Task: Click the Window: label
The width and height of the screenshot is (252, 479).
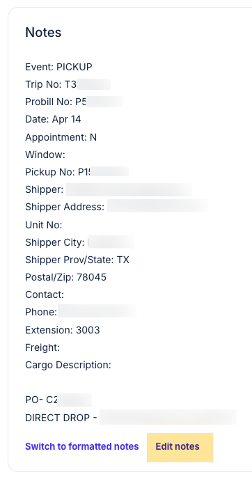Action: tap(45, 155)
